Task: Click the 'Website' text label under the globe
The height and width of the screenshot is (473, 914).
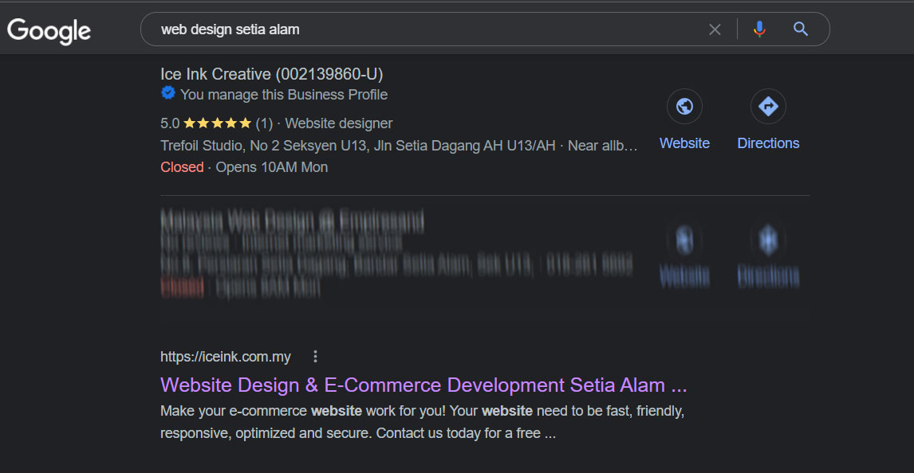Action: pos(684,143)
